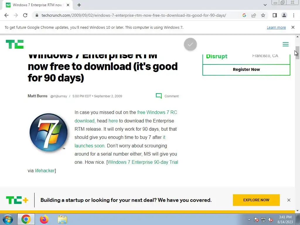Open the Windows Start button
Screen dimensions: 300x225
(x=8, y=219)
